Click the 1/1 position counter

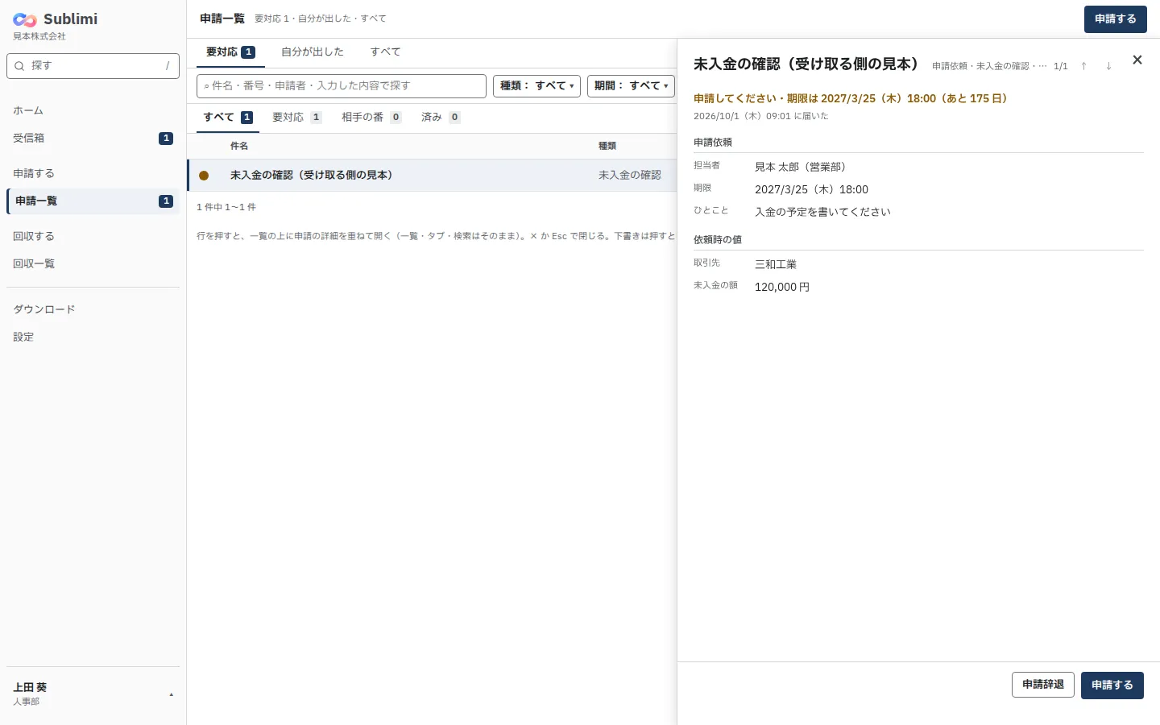pos(1060,66)
